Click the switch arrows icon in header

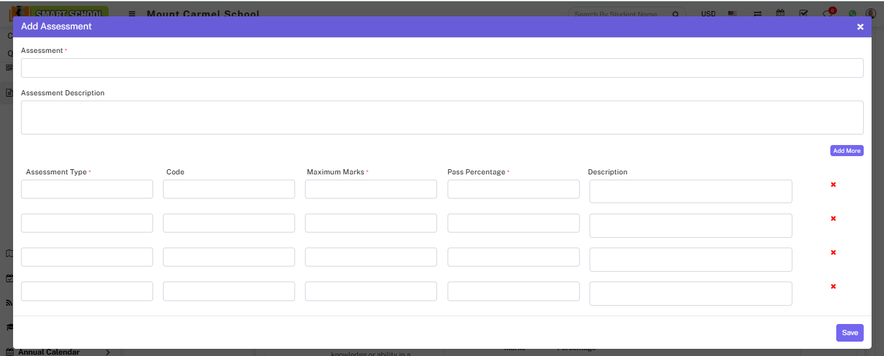point(757,13)
